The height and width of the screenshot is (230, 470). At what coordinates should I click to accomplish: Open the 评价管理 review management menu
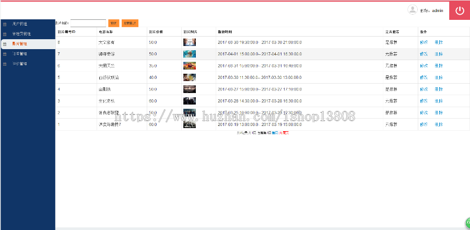tap(20, 64)
